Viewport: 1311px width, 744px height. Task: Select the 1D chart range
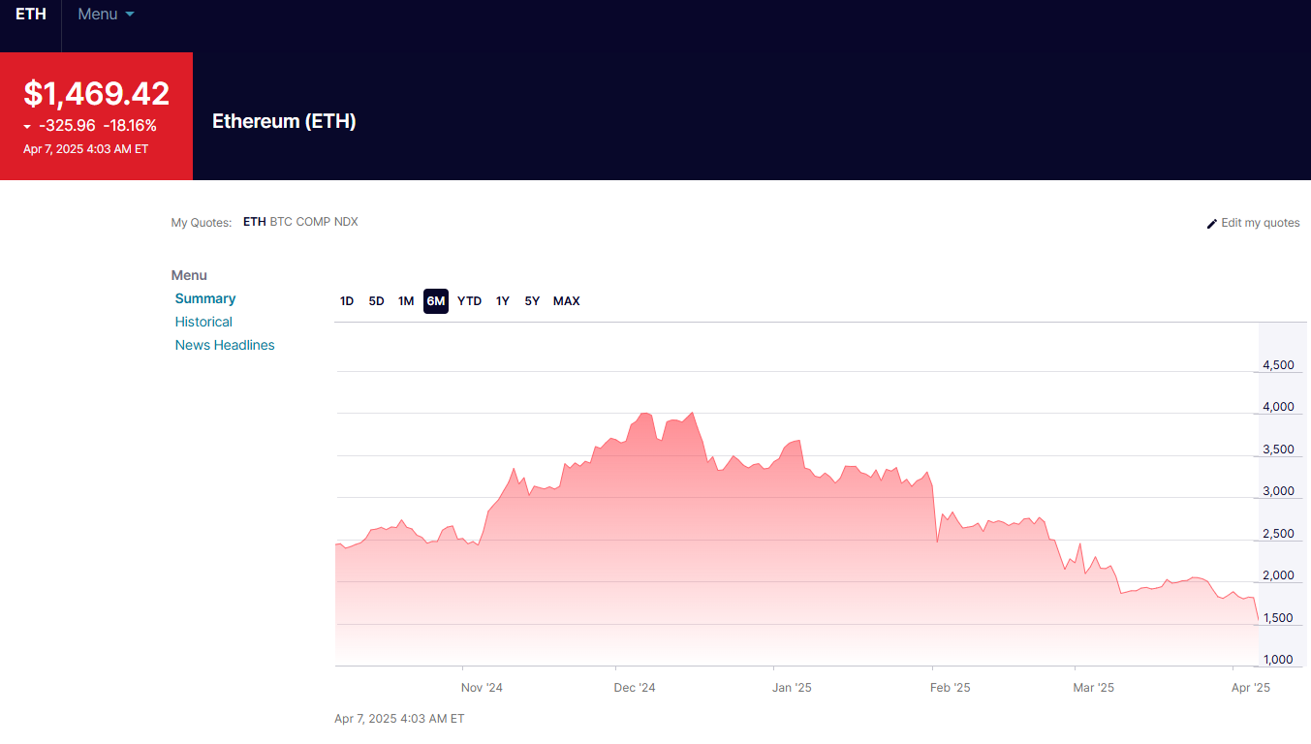tap(347, 301)
